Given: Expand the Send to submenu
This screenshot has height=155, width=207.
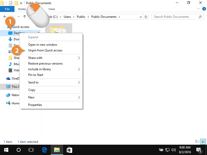Looking at the screenshot, I should 33,82.
